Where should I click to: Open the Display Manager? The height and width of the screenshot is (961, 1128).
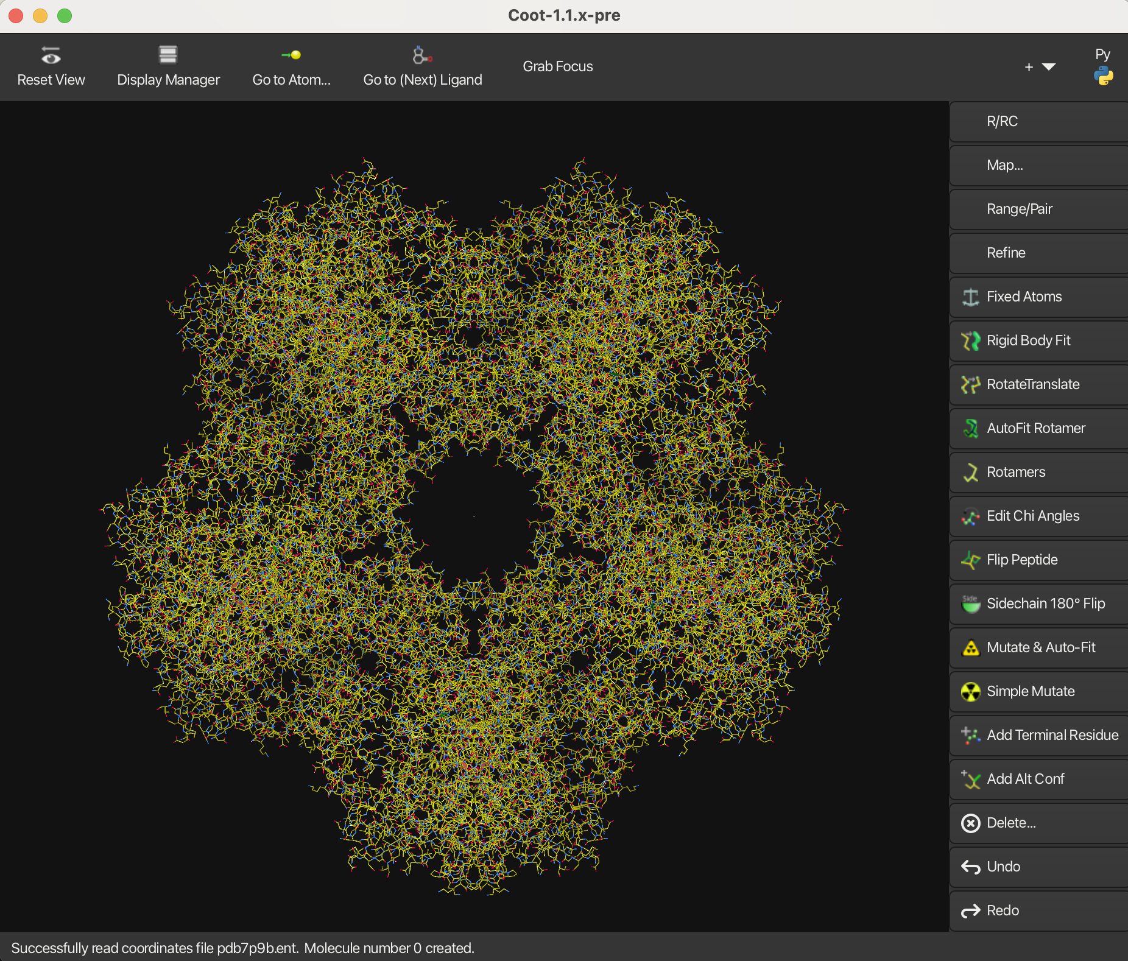click(168, 67)
